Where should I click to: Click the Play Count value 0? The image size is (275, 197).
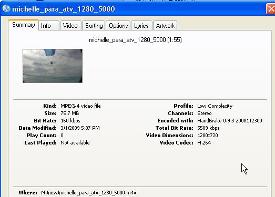62,136
